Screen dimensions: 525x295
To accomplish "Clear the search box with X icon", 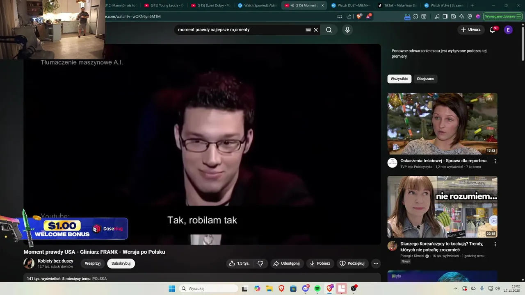I will click(x=316, y=29).
